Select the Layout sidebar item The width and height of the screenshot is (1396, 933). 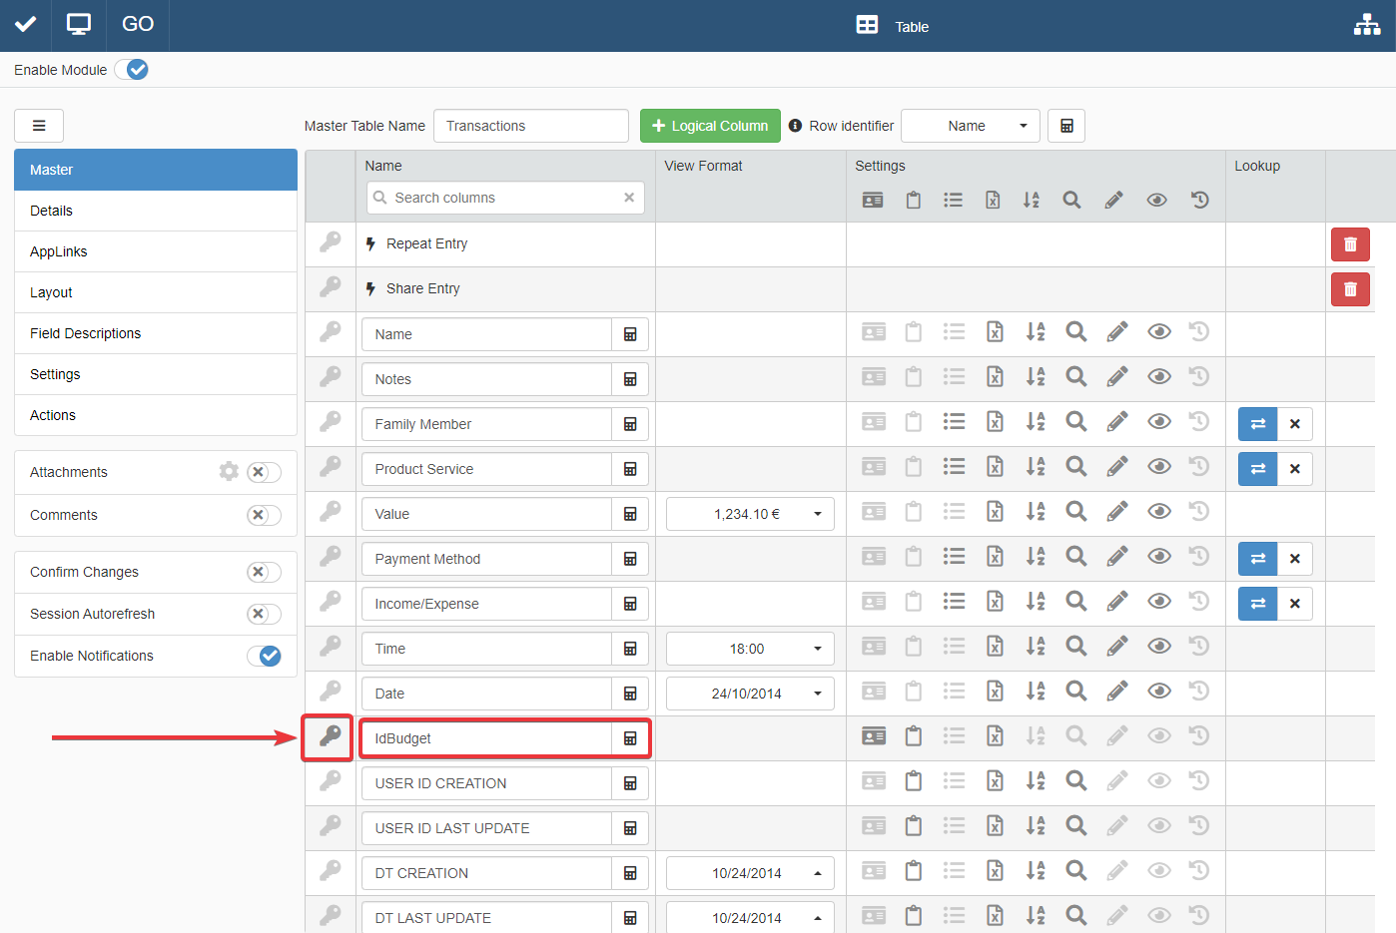[52, 292]
